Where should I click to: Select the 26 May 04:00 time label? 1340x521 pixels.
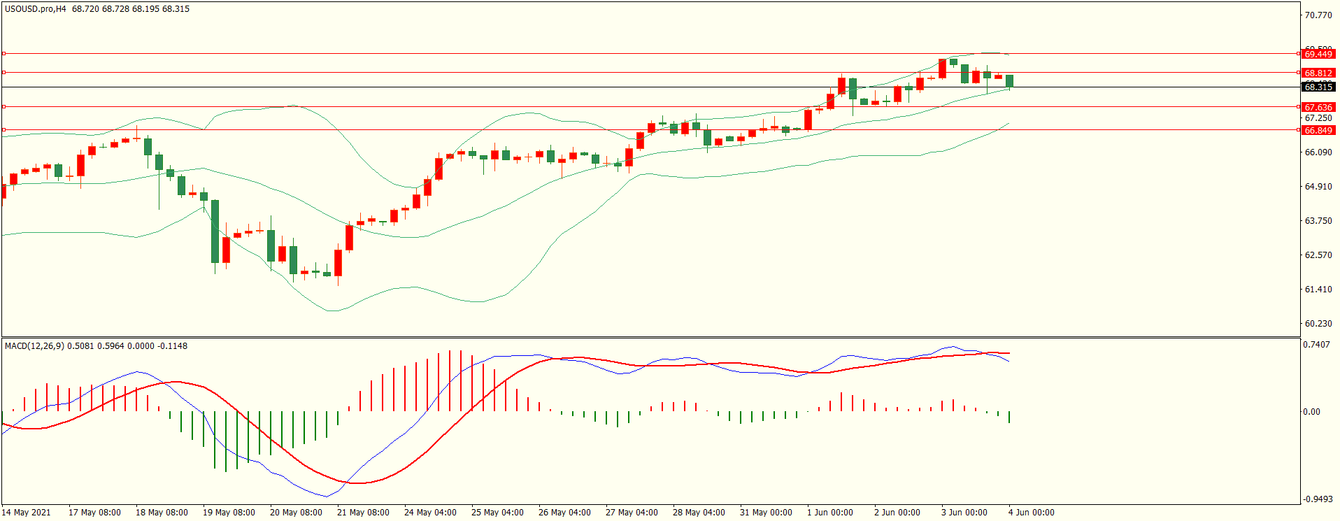point(564,512)
